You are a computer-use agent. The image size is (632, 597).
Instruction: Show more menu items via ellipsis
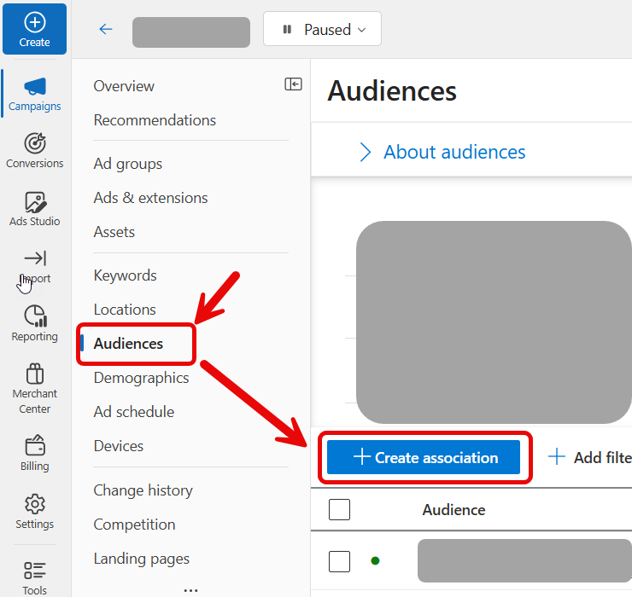click(190, 590)
